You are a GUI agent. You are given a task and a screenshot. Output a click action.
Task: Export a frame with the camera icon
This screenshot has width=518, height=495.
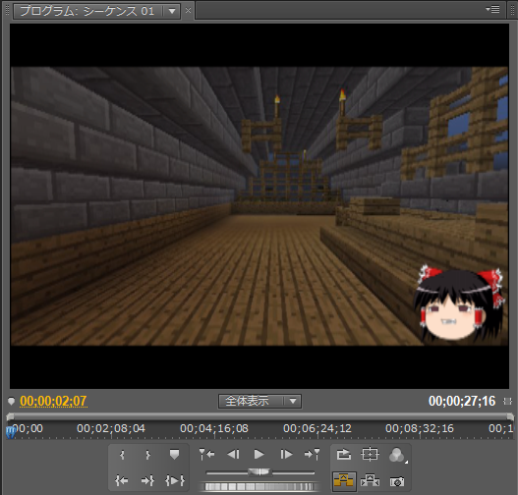point(397,482)
